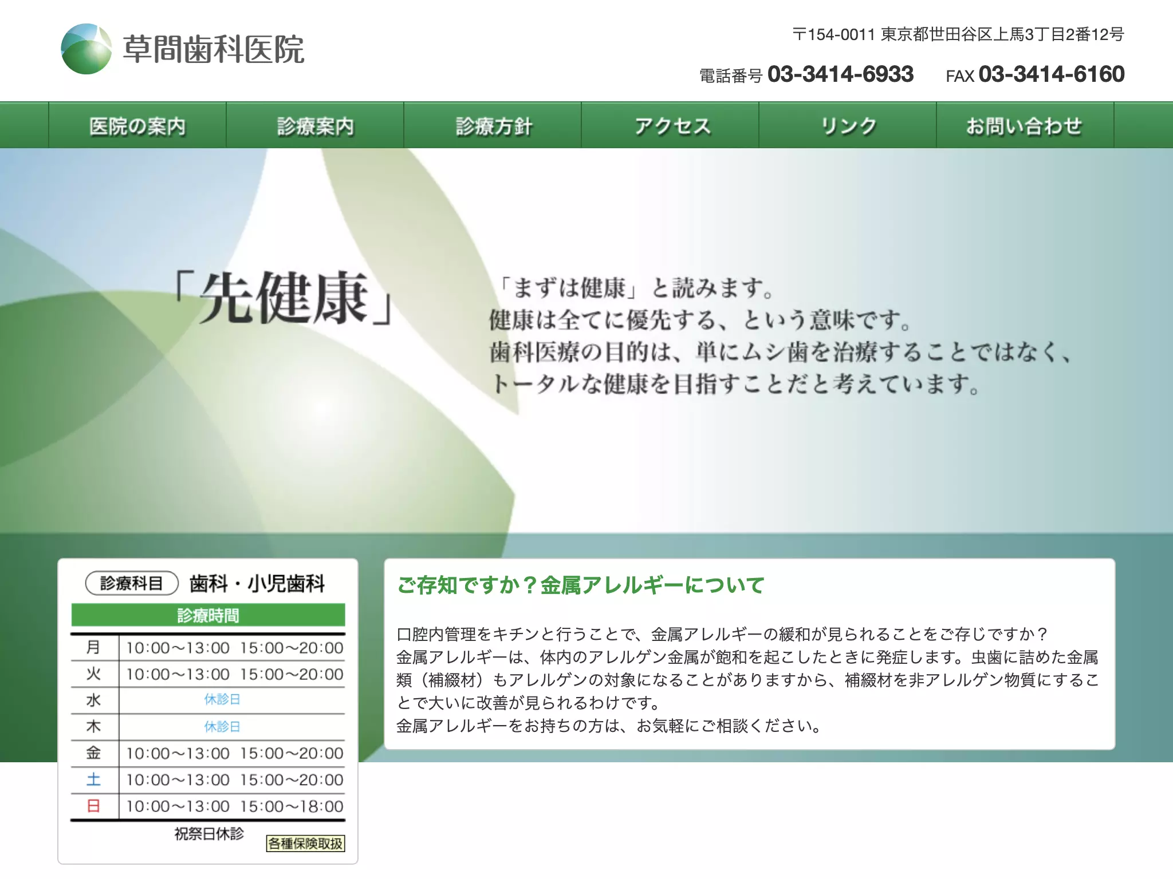Click the hero line 健康は全てに優先する、という意味です。
Image resolution: width=1173 pixels, height=879 pixels.
(700, 319)
